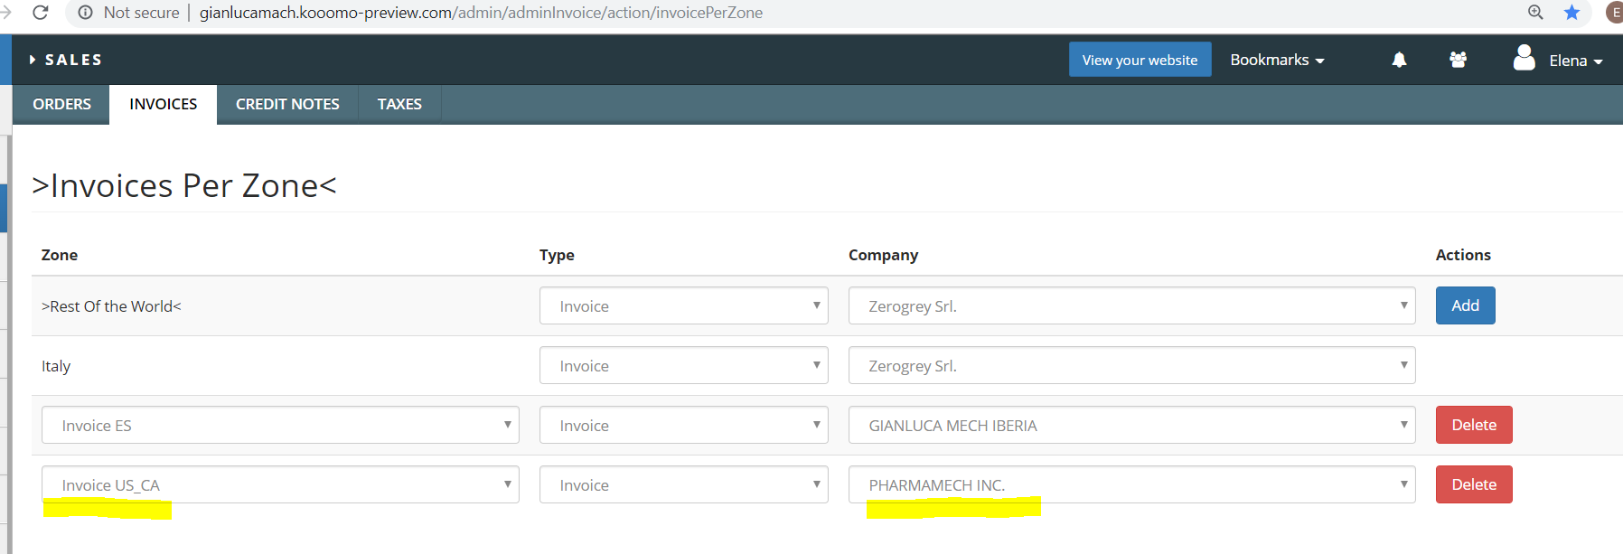Click the Company column header
The height and width of the screenshot is (554, 1623).
(x=883, y=255)
